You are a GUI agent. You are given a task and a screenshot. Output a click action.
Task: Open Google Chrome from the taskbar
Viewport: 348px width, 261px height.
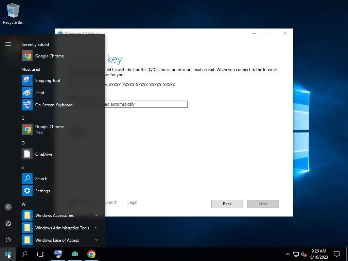pos(91,254)
